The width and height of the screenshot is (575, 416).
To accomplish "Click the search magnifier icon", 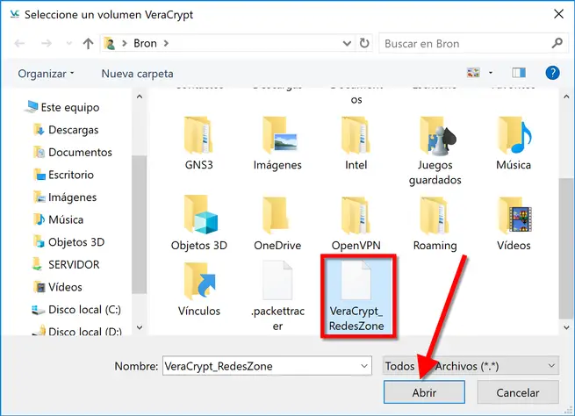I will click(x=557, y=43).
